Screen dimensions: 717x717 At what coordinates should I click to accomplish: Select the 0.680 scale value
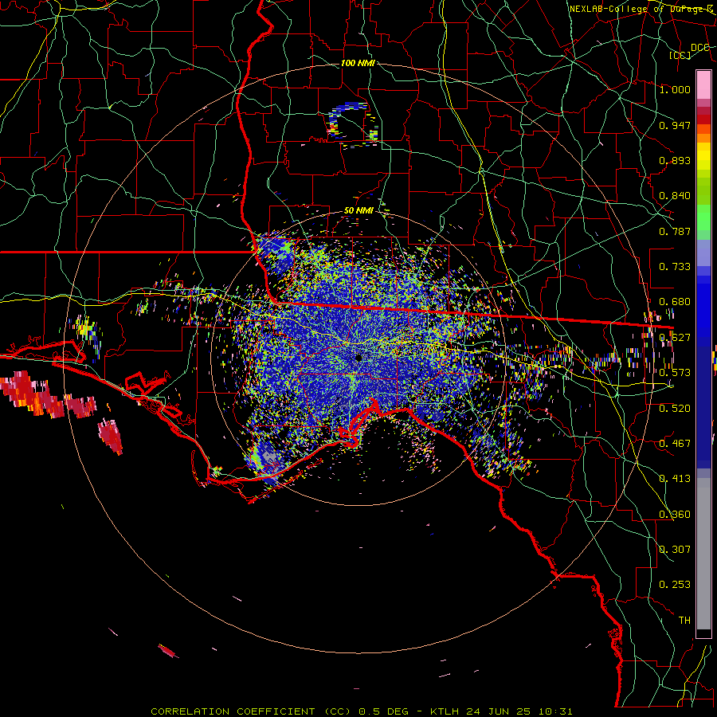click(675, 302)
